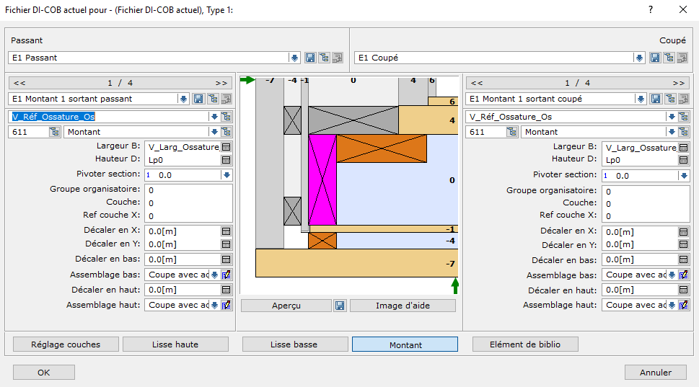Image resolution: width=699 pixels, height=387 pixels.
Task: Click the Annuler button
Action: 655,373
